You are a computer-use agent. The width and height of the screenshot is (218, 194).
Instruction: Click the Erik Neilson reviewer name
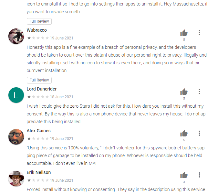tap(39, 172)
